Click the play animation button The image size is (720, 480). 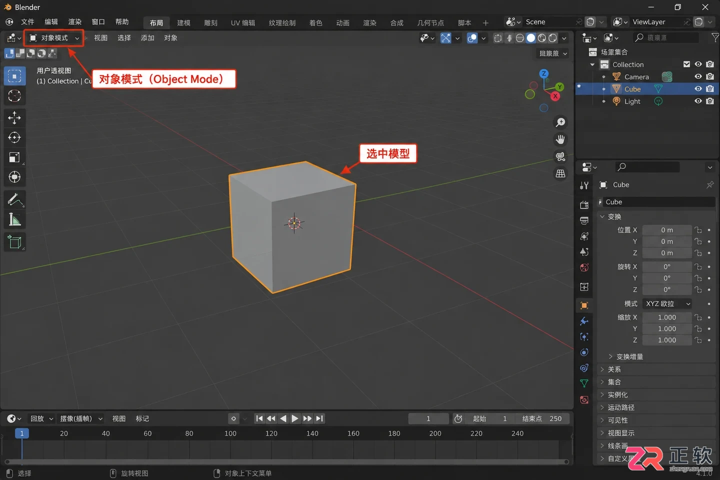pos(295,418)
